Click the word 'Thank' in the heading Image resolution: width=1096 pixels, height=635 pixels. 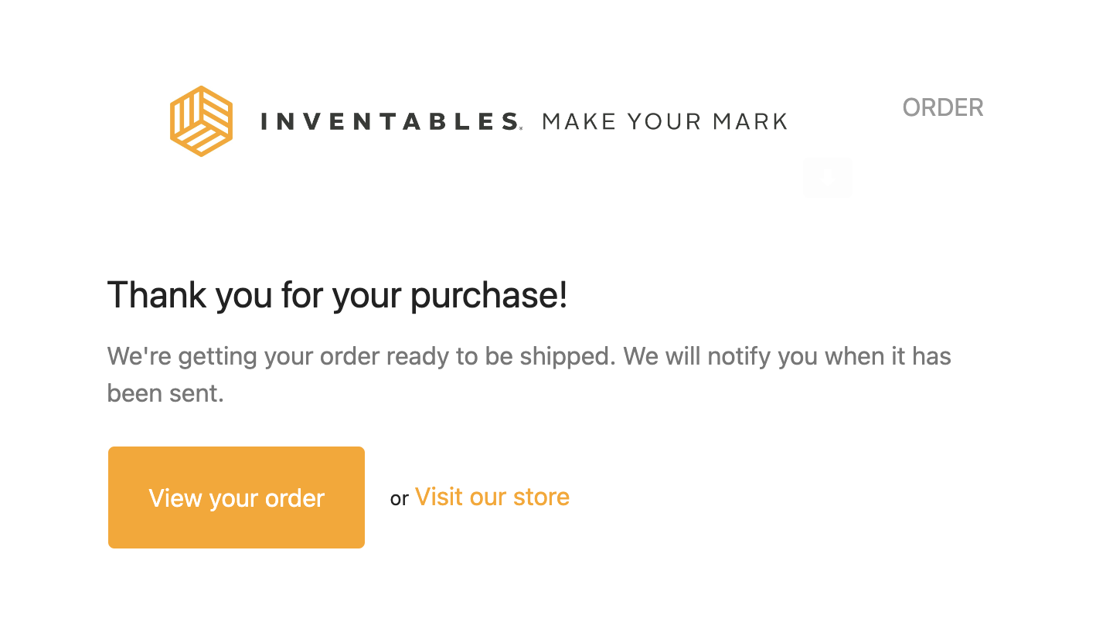coord(157,295)
